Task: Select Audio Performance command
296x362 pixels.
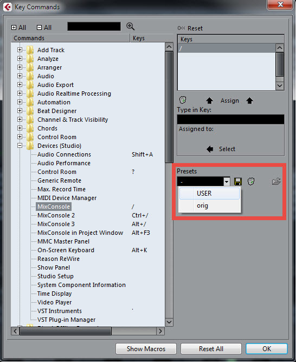Action: [64, 163]
